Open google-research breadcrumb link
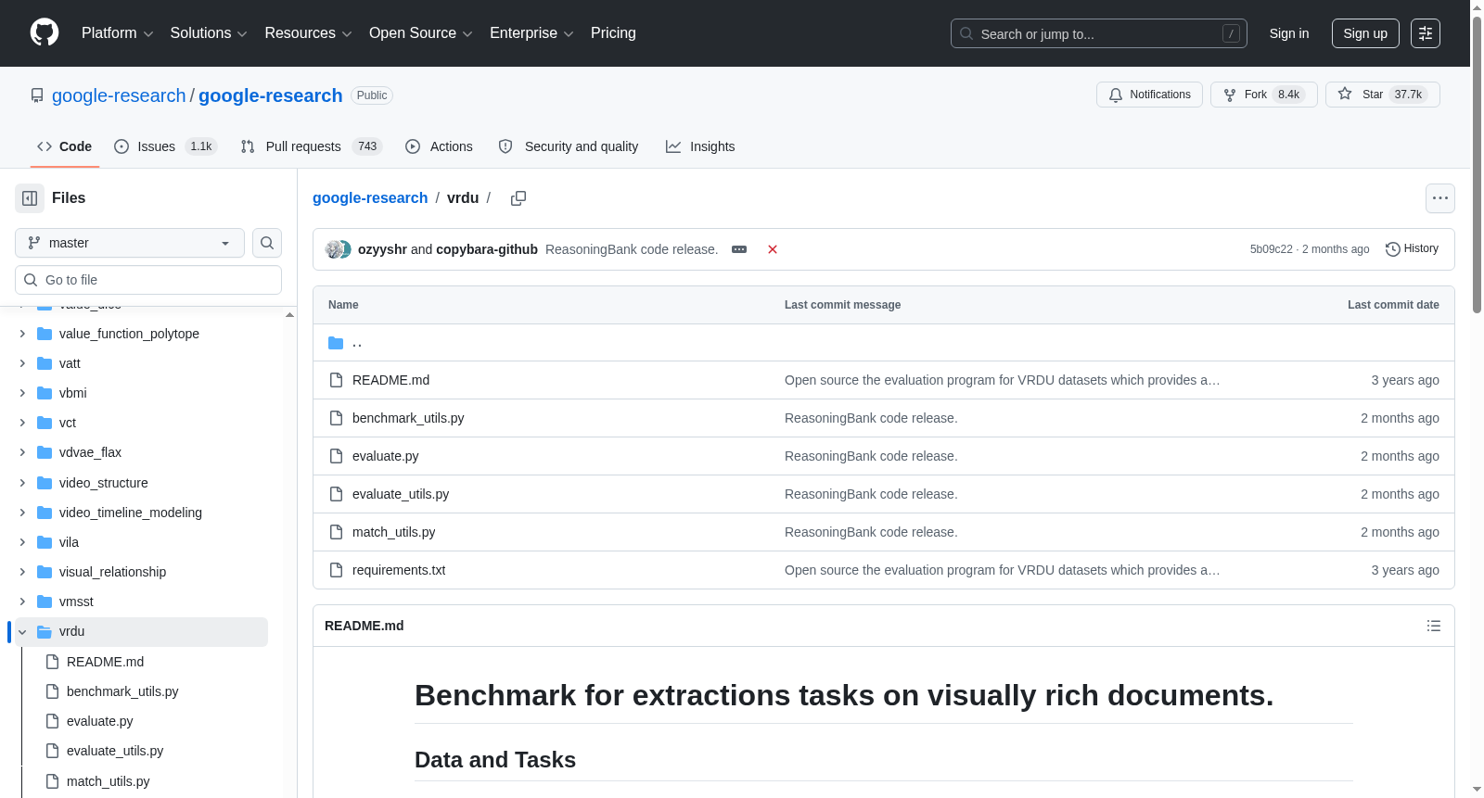The width and height of the screenshot is (1484, 798). tap(370, 198)
